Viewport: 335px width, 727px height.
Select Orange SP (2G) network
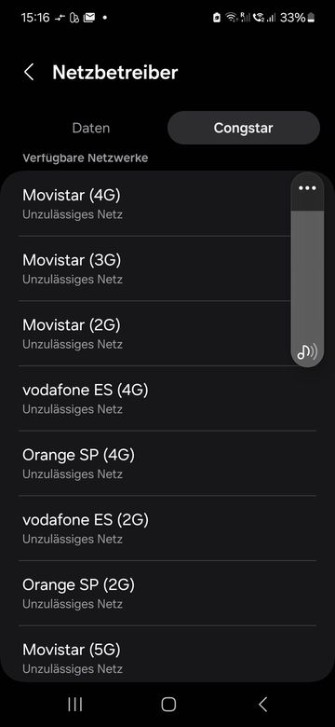[x=167, y=593]
